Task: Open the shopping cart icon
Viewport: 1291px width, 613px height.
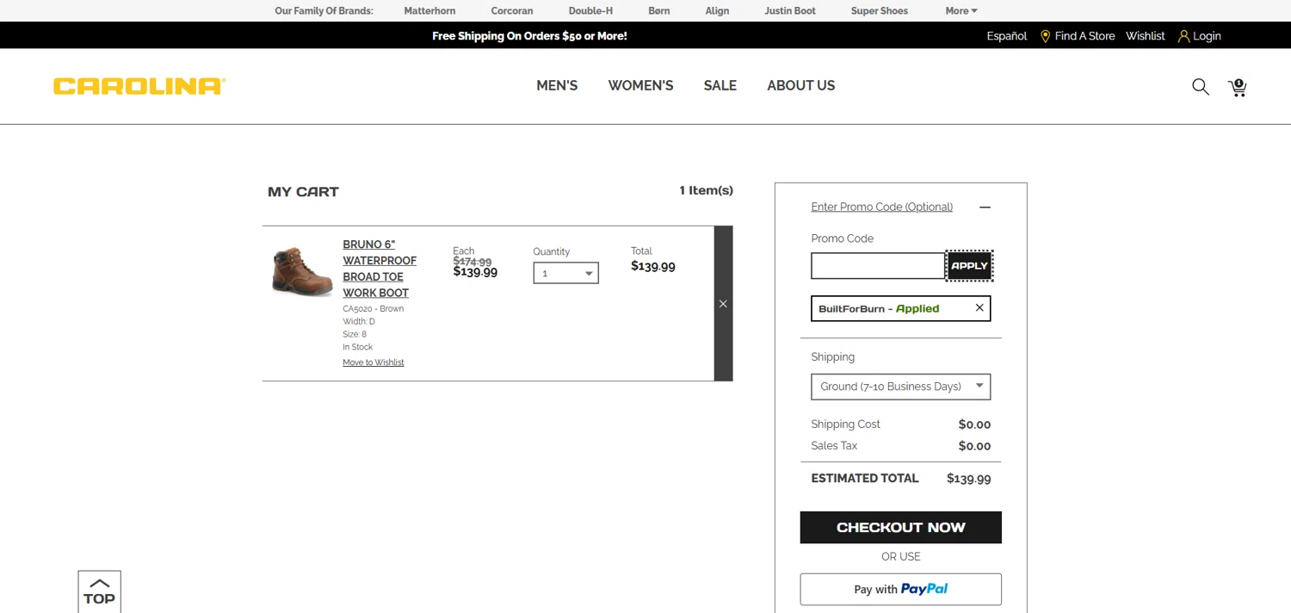Action: 1238,87
